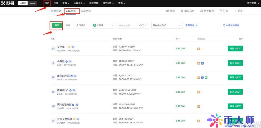
Task: Expand the 所有支付方式 payment method dropdown
Action: (x=167, y=25)
